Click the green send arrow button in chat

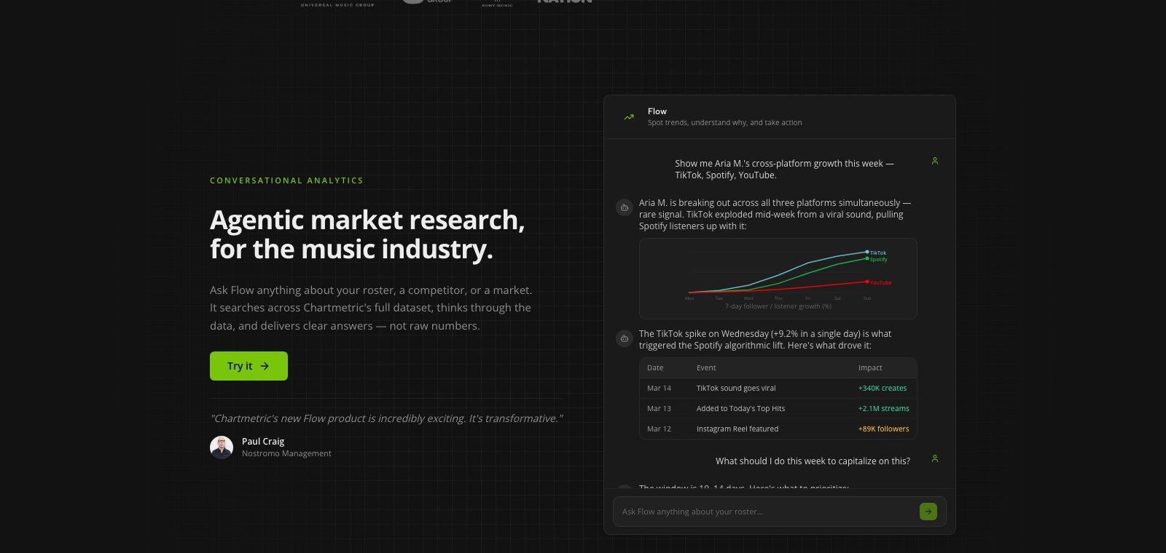928,512
